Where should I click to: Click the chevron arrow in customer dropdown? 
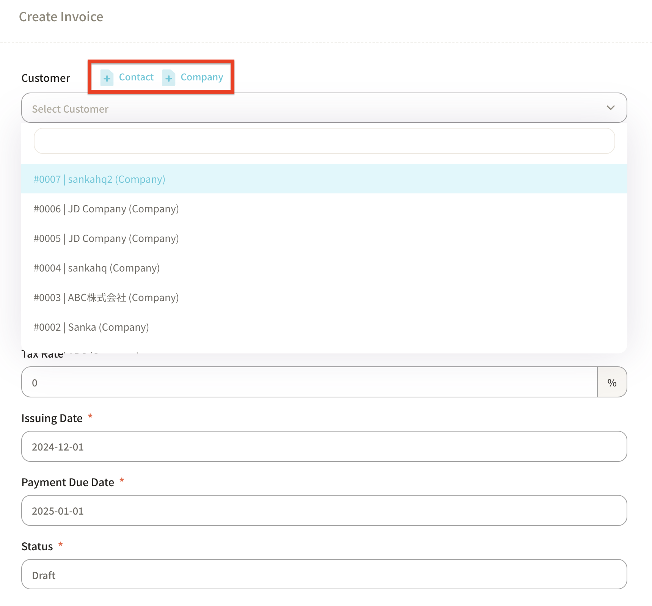tap(610, 108)
